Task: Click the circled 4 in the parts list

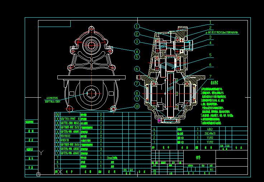Action: point(57,140)
